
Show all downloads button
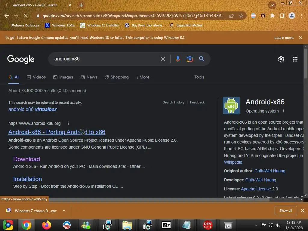tap(286, 211)
